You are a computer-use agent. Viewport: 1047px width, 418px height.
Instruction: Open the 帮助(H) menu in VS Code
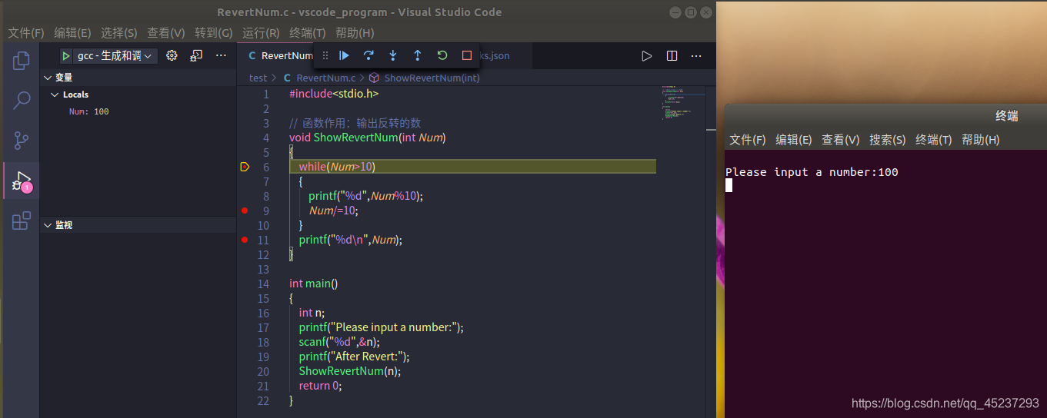(355, 33)
